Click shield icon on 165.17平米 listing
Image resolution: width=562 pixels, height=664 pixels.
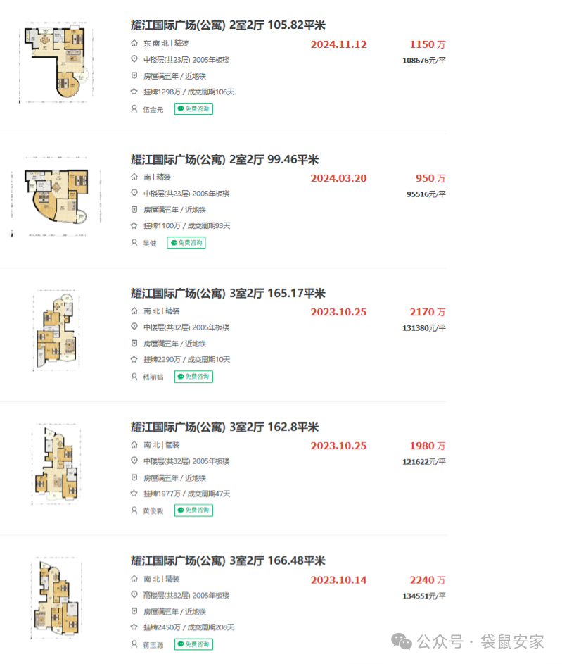coord(134,344)
